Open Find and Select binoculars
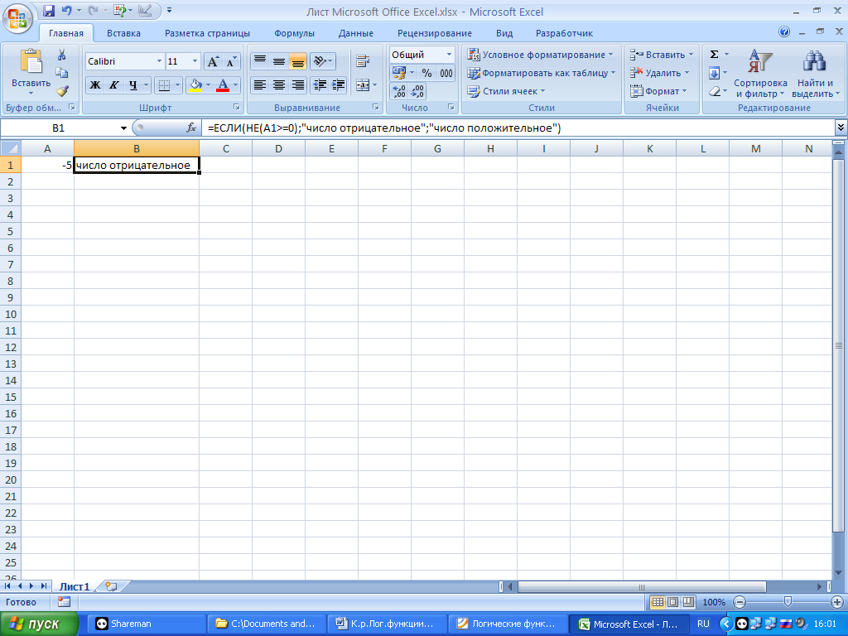 pyautogui.click(x=815, y=74)
